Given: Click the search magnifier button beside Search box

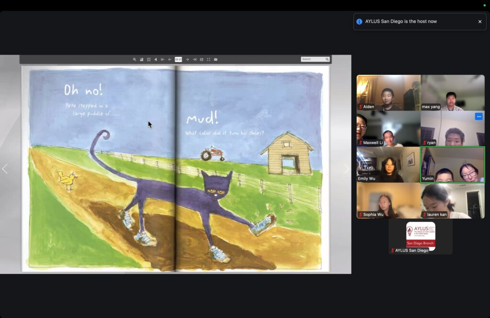Looking at the screenshot, I should point(327,59).
